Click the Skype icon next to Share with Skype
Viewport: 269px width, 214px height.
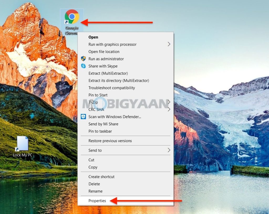[84, 66]
